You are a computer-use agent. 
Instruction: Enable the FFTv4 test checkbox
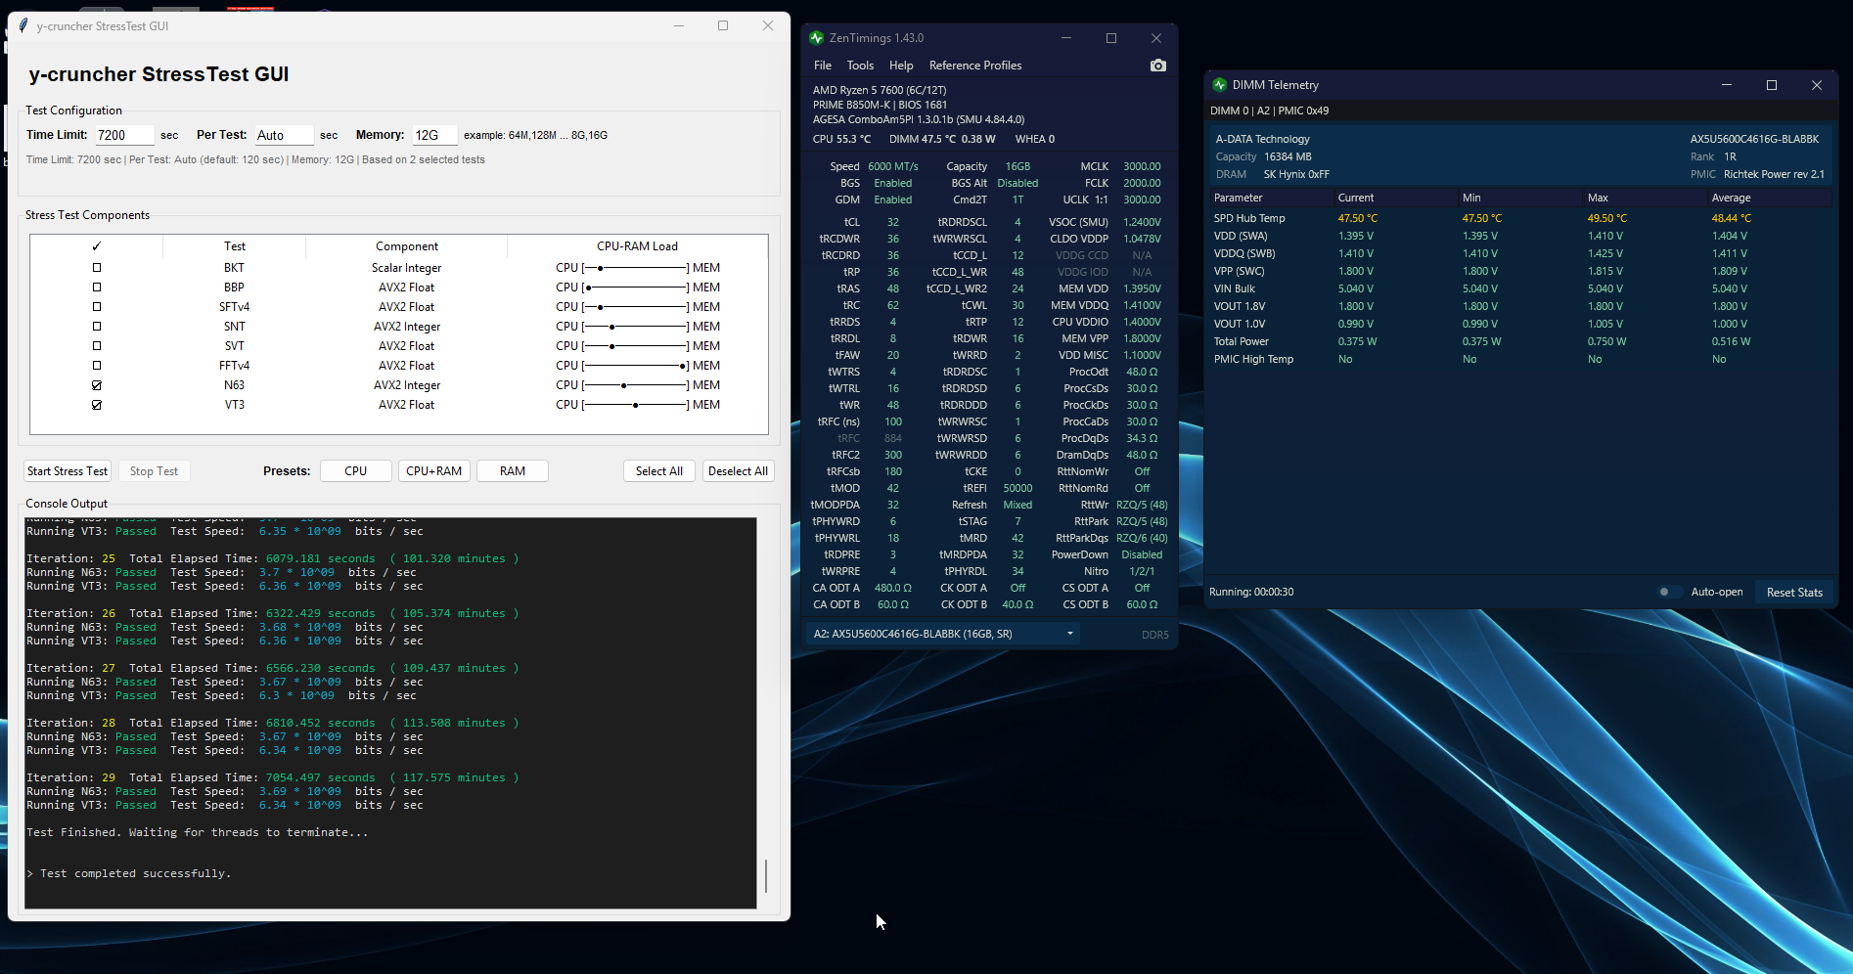(97, 366)
